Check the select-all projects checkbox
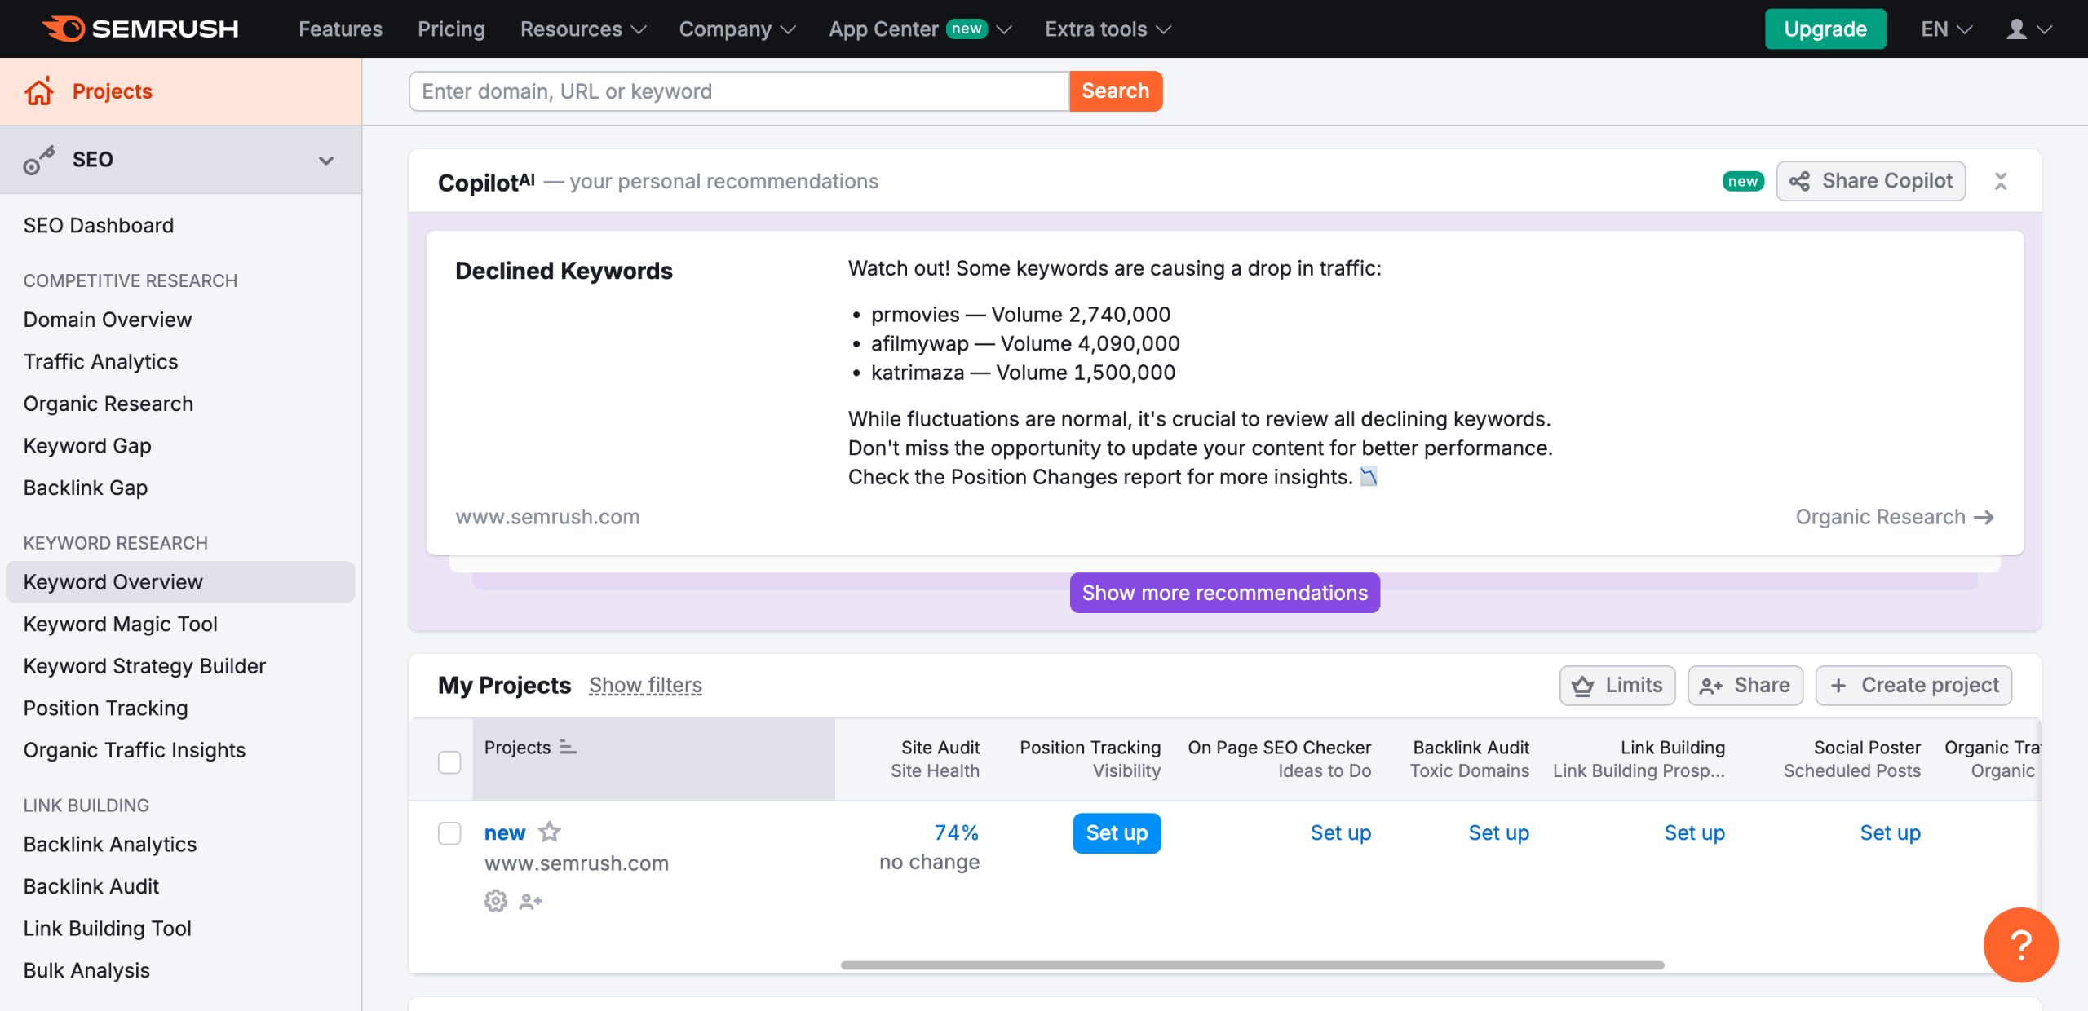This screenshot has height=1011, width=2088. (449, 762)
